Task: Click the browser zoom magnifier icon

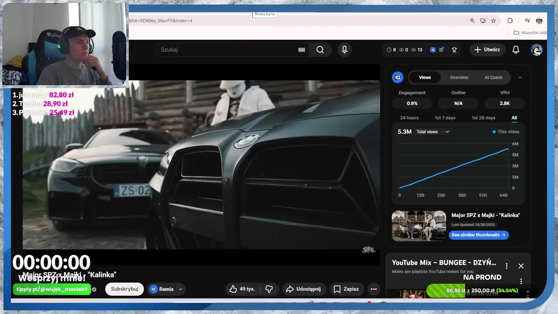Action: (472, 20)
